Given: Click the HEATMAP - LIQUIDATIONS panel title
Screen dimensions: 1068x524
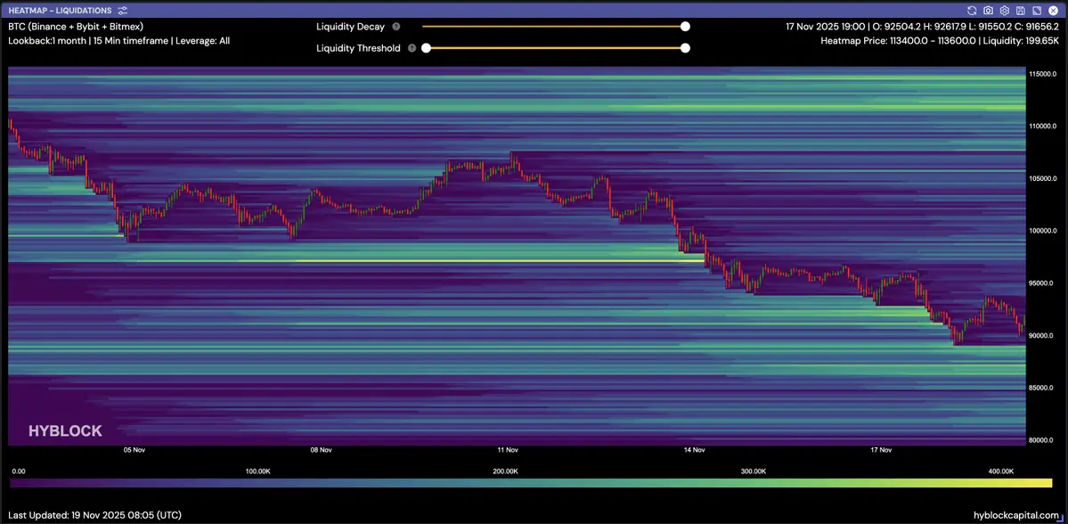Looking at the screenshot, I should (60, 11).
